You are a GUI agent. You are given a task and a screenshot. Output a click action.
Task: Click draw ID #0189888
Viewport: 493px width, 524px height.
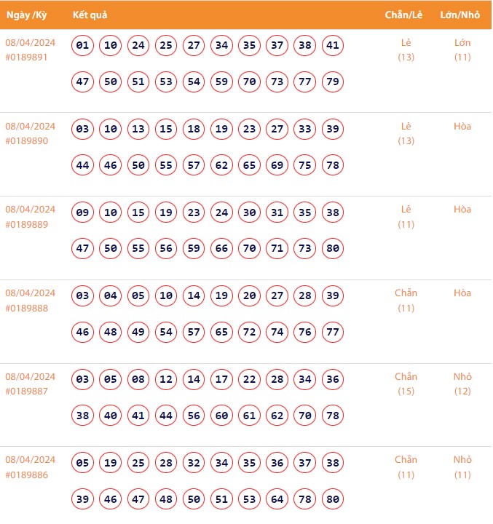[26, 309]
